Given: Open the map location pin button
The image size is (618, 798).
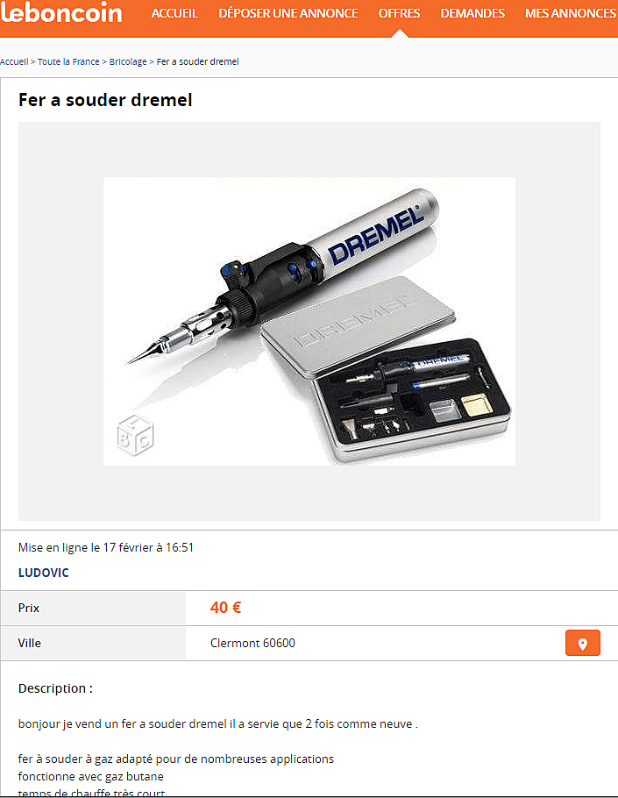Looking at the screenshot, I should [x=582, y=643].
